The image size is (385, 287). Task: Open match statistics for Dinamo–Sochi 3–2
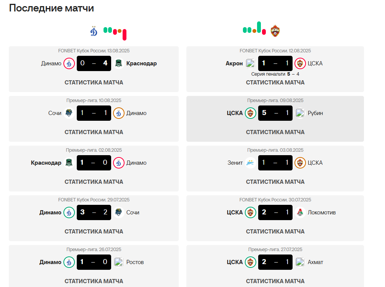coord(94,232)
